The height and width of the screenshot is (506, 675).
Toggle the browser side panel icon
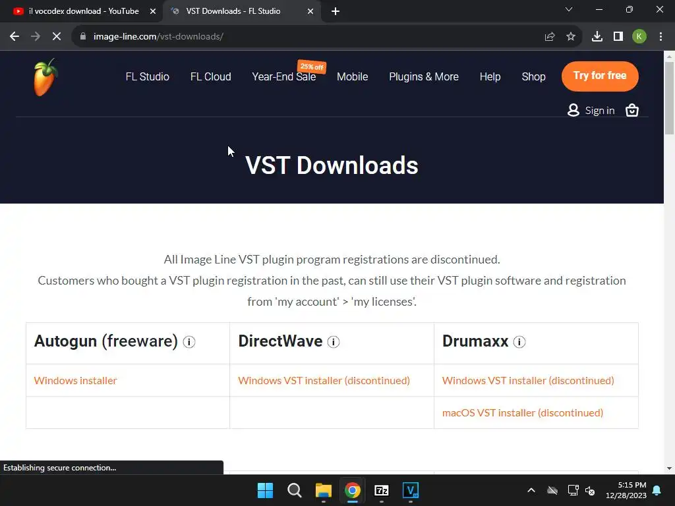click(618, 37)
